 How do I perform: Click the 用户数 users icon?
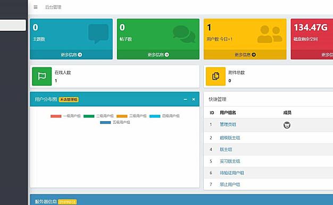270,34
